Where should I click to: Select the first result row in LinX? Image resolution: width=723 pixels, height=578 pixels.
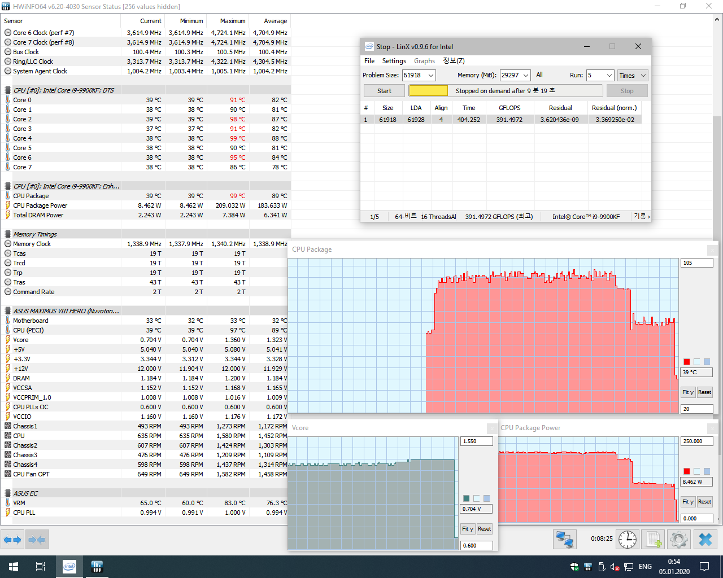tap(501, 120)
